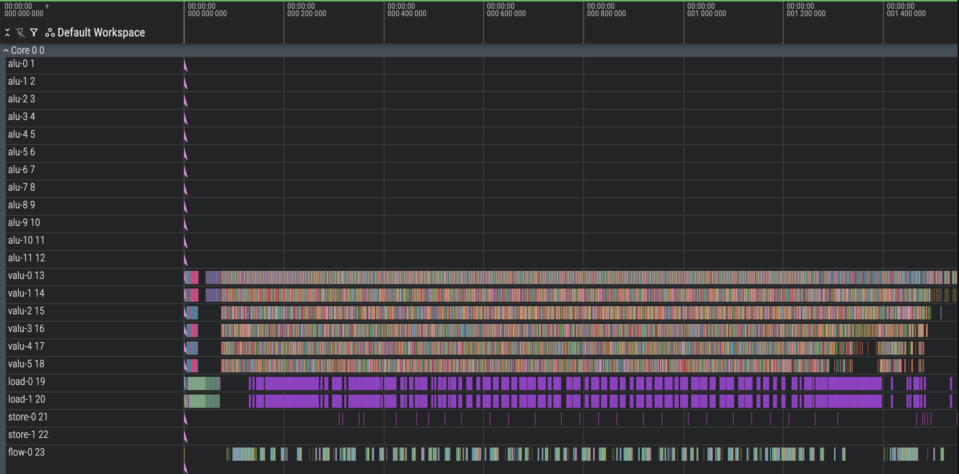Image resolution: width=959 pixels, height=474 pixels.
Task: Click the plus icon next to the timestamp
Action: pos(47,6)
